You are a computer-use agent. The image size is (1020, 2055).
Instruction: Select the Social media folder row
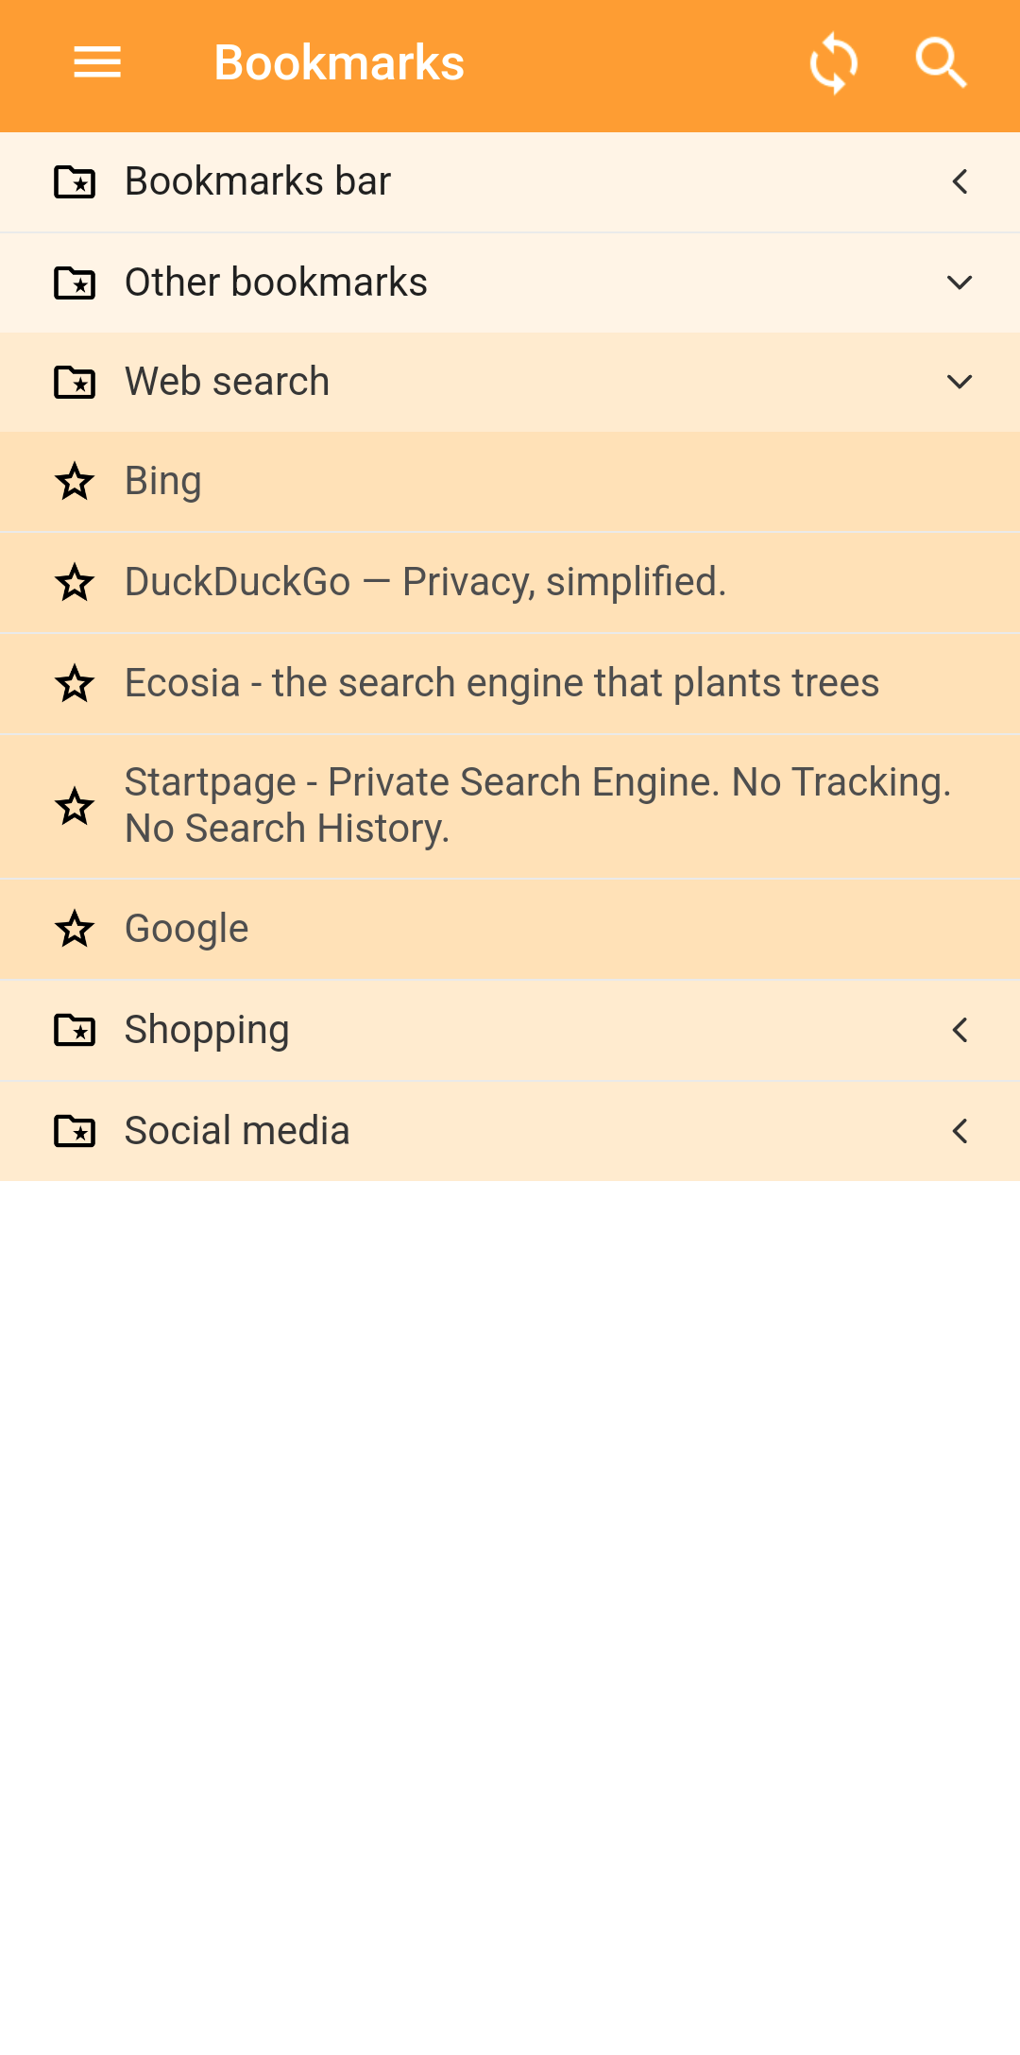click(510, 1131)
